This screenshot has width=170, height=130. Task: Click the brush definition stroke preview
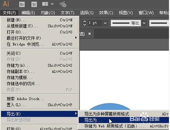tap(159, 23)
